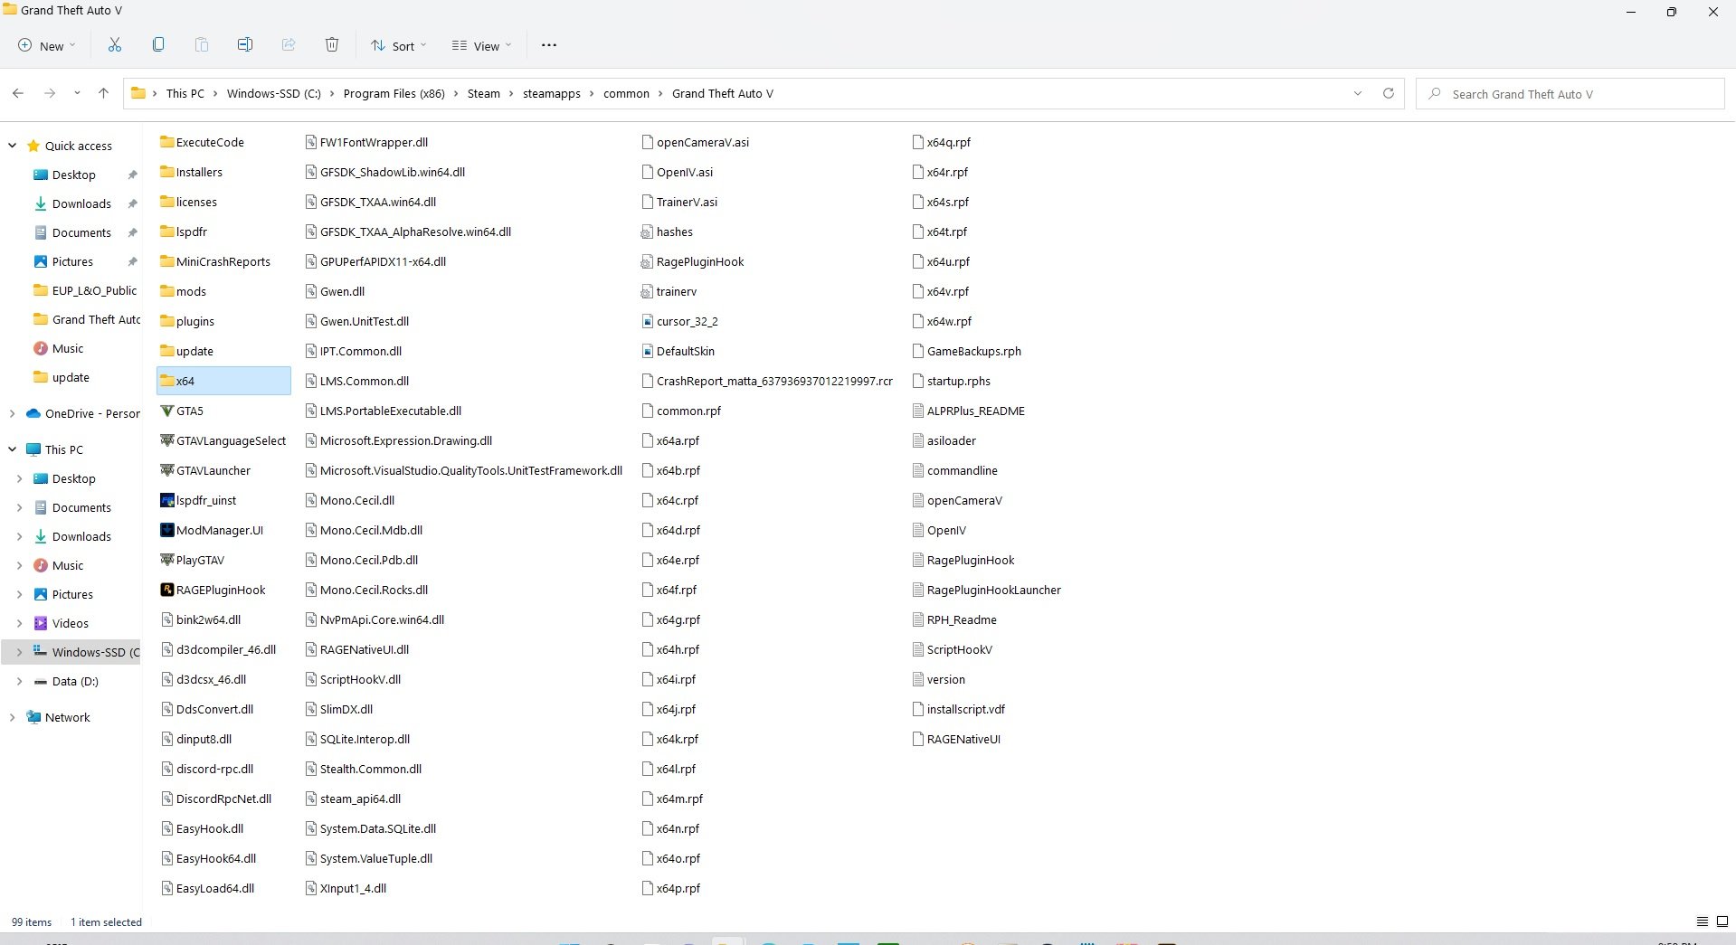Go up one folder level arrow
Screen dimensions: 1736x945
pos(103,93)
